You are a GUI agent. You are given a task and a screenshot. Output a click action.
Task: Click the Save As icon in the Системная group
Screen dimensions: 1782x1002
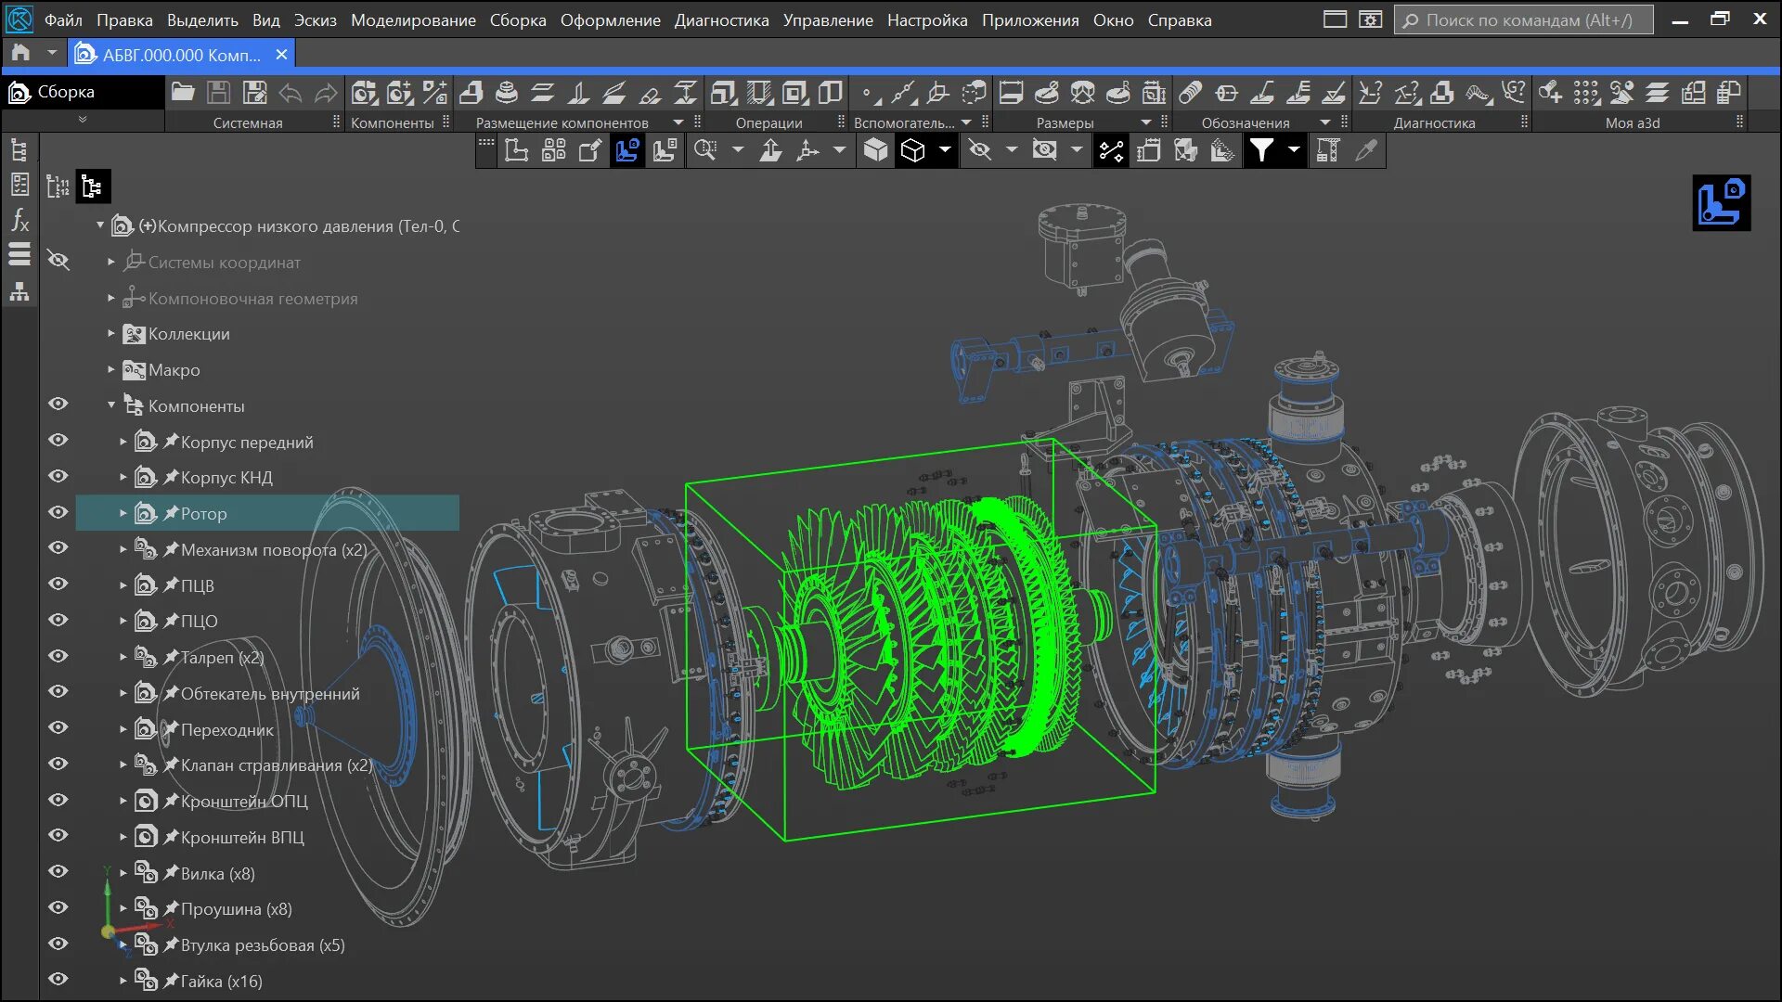pos(254,92)
